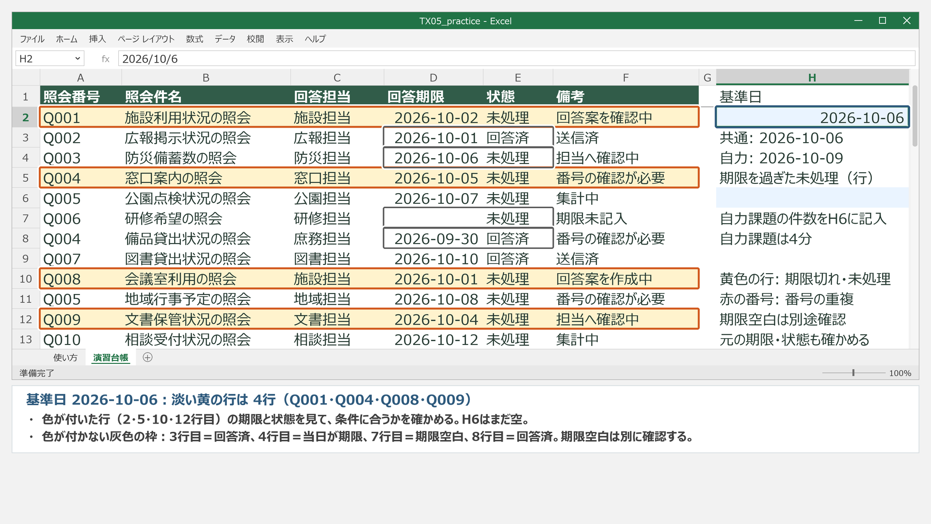Click the cell 期限未記入
Viewport: 931px width, 524px height.
click(626, 218)
